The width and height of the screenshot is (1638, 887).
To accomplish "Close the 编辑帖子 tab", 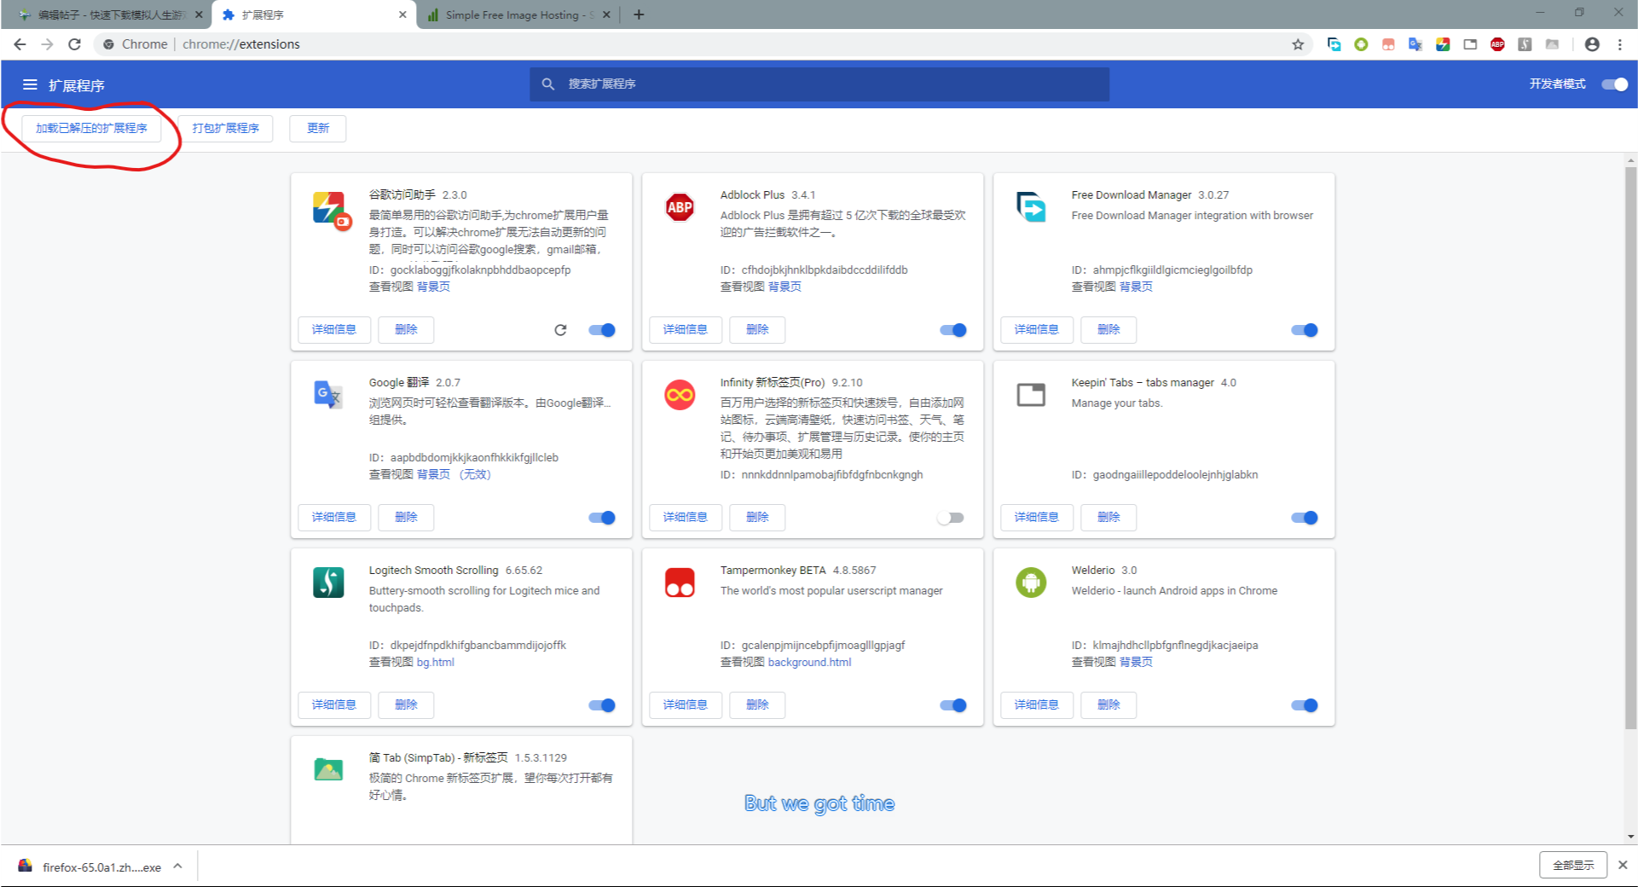I will tap(199, 14).
